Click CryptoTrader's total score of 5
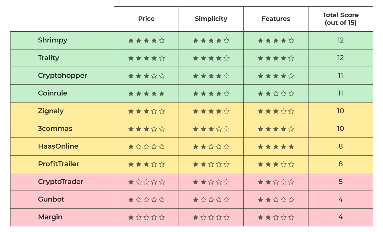Viewport: 383px width, 232px height. (x=340, y=182)
